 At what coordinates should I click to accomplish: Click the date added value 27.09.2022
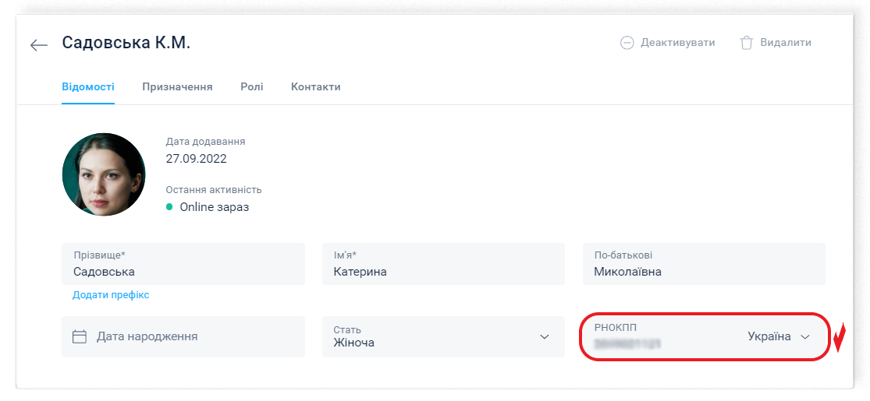pyautogui.click(x=196, y=158)
